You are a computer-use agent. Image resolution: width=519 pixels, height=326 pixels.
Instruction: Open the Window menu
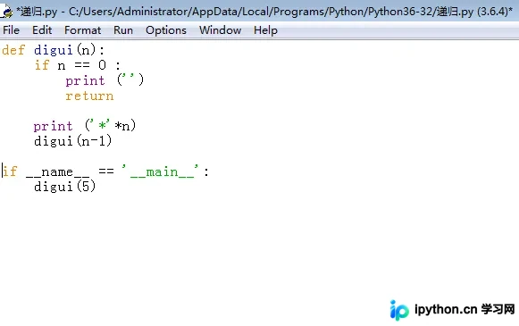pos(220,30)
